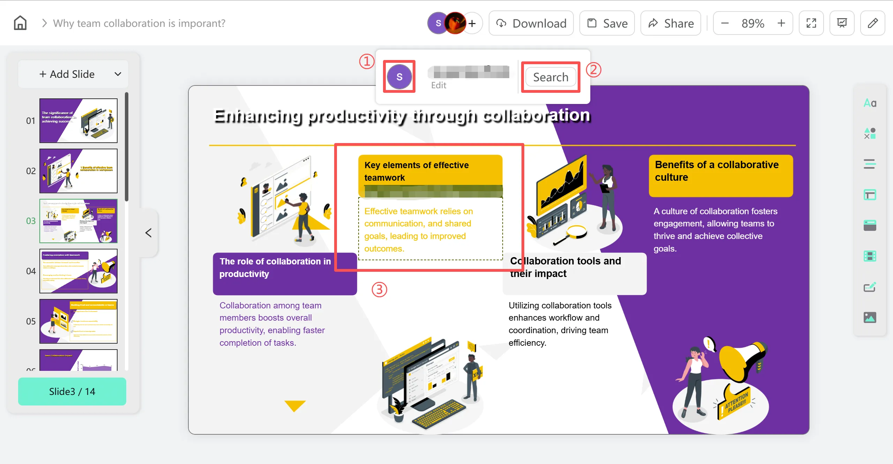Decrease zoom with minus button
Image resolution: width=893 pixels, height=464 pixels.
[725, 23]
